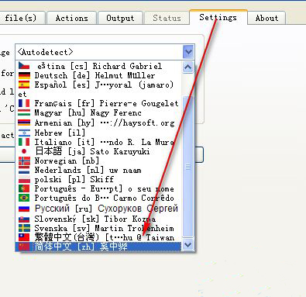Choose Nederlands [nl] uw naam
Viewport: 306px width, 297px height.
tap(99, 170)
